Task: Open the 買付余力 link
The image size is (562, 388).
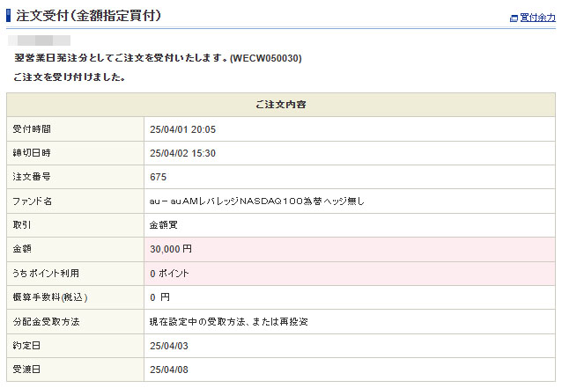Action: tap(537, 18)
